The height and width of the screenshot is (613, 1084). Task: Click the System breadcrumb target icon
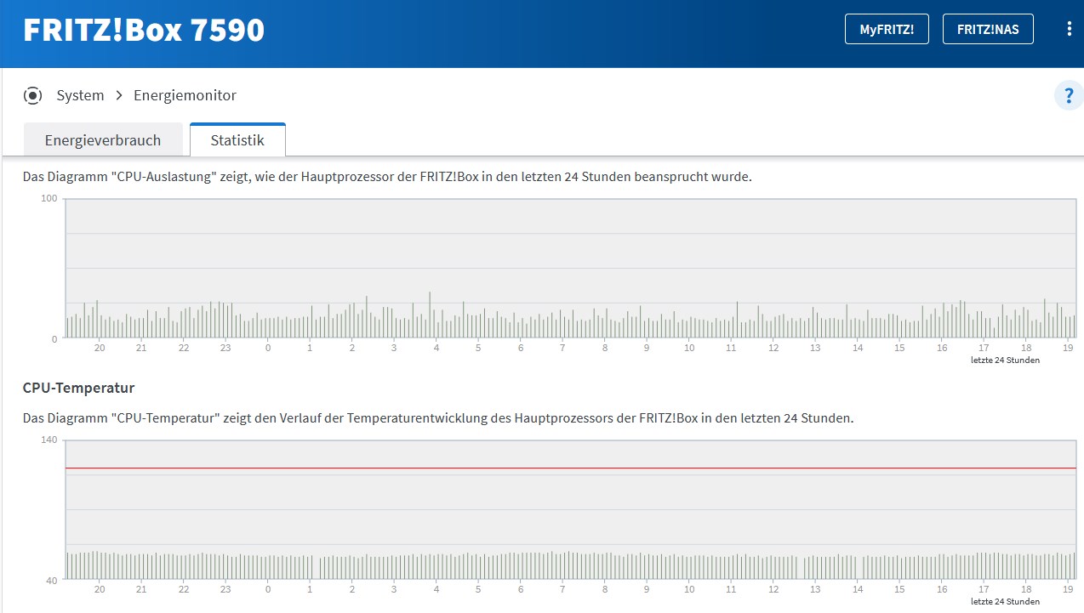32,95
